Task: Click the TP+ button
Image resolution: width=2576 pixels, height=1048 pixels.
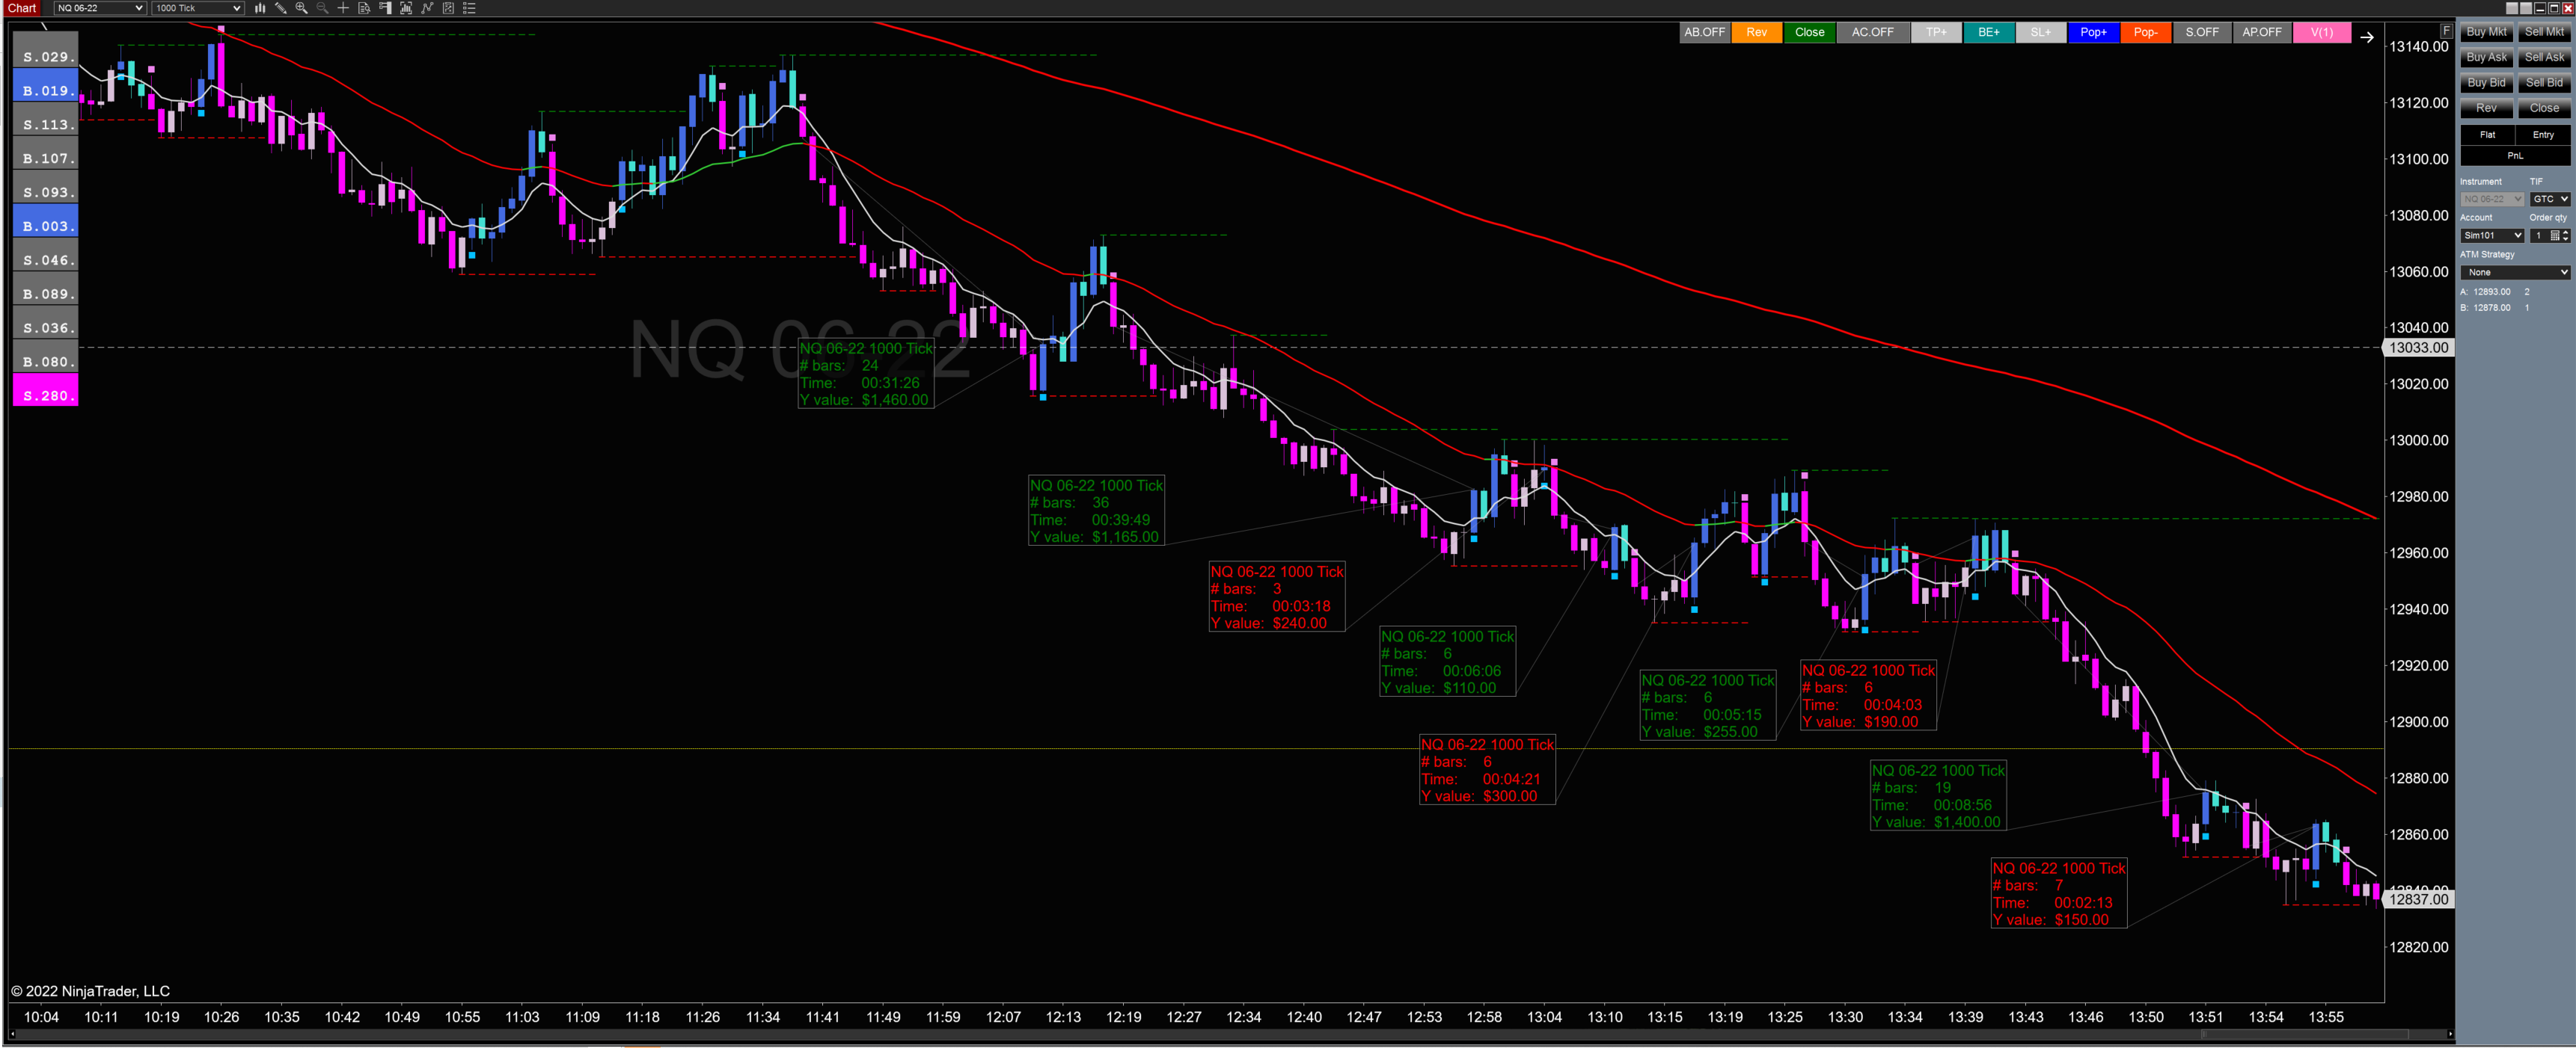Action: coord(1936,32)
